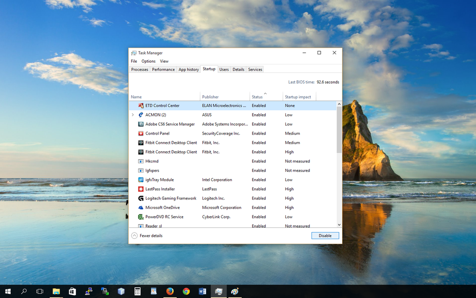Open File Explorer from the taskbar
476x298 pixels.
(56, 292)
